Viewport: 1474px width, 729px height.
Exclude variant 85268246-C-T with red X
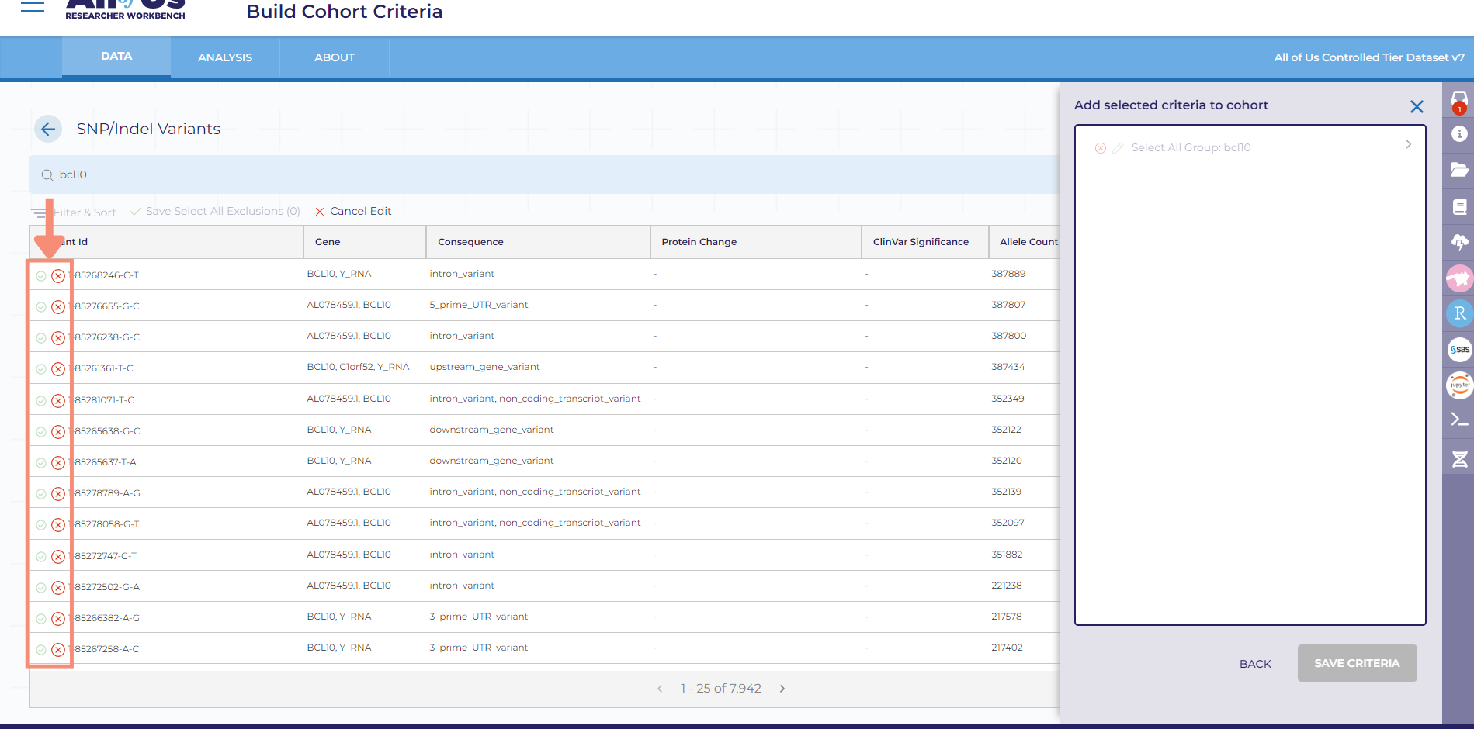pyautogui.click(x=58, y=276)
